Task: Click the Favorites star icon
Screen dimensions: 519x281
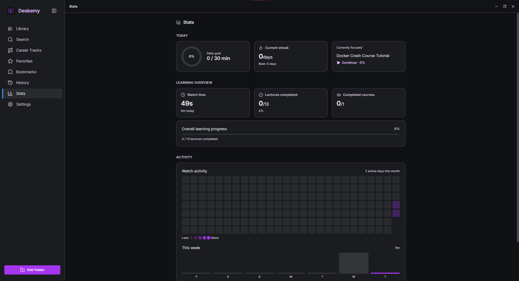Action: click(x=10, y=61)
